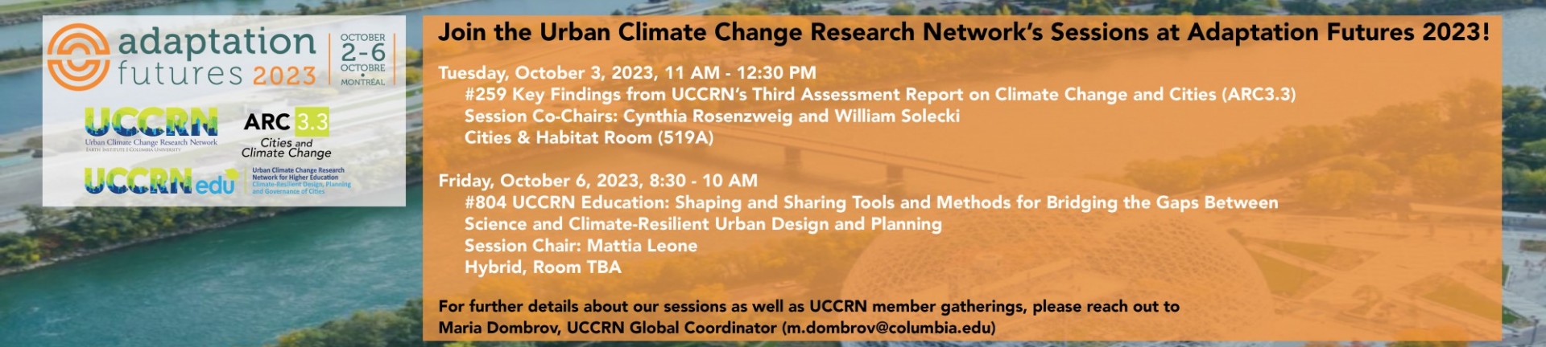
Task: Click the UCCRN edu logo
Action: [161, 181]
